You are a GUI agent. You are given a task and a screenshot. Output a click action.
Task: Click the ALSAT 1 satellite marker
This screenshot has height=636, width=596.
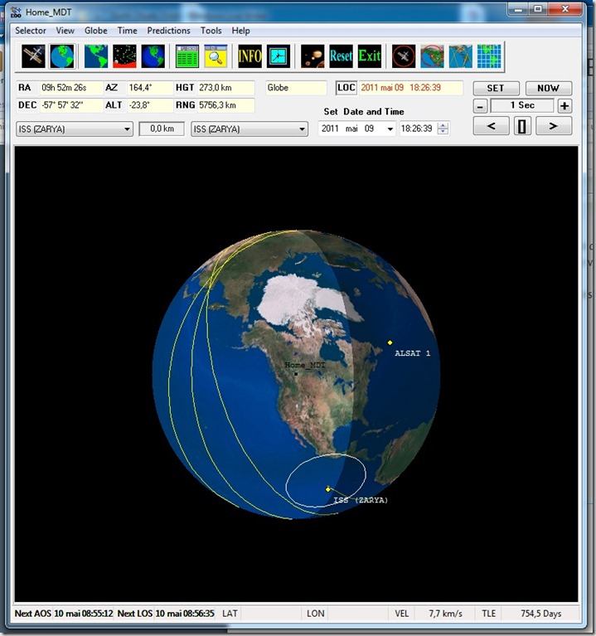[x=390, y=342]
